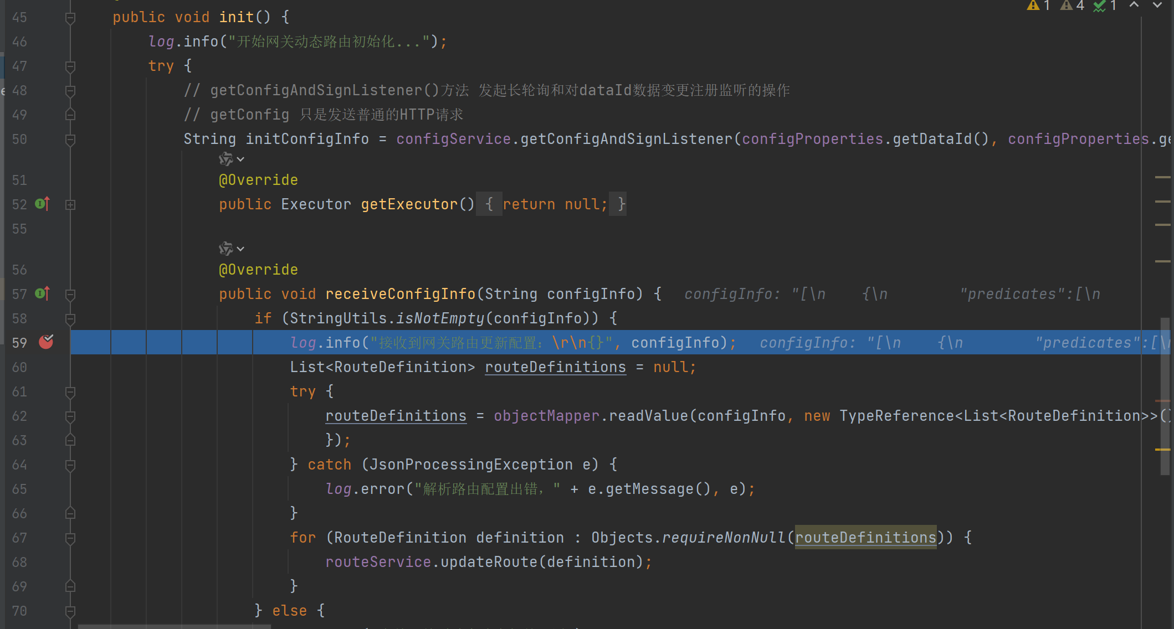The height and width of the screenshot is (629, 1174).
Task: Click the highlighted routeDefinitions in line 67
Action: tap(866, 537)
